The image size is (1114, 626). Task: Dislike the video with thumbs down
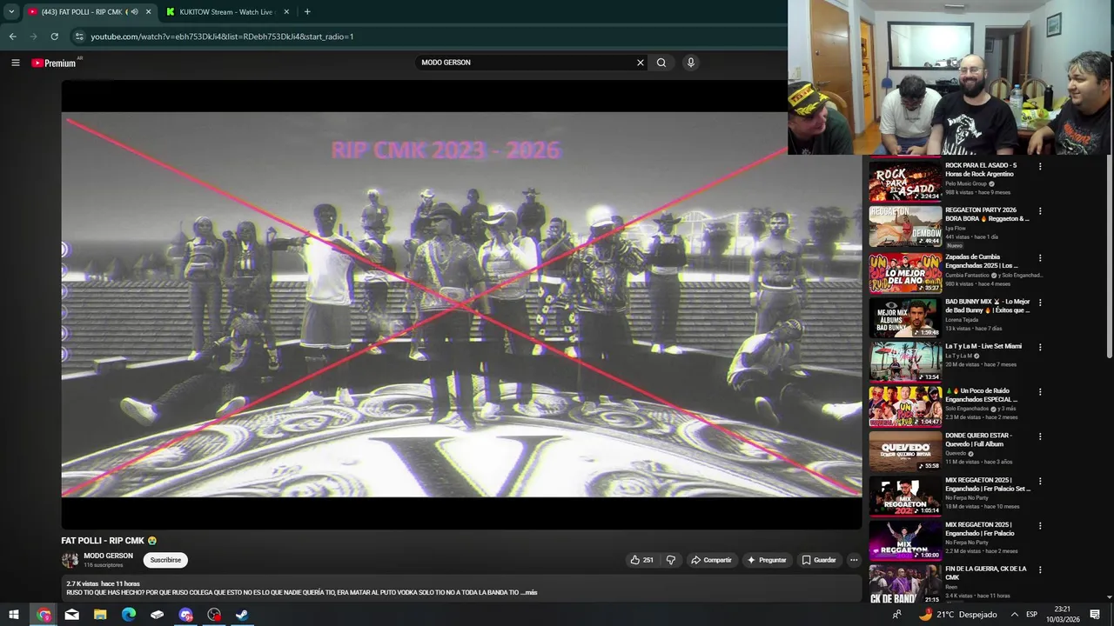(670, 560)
